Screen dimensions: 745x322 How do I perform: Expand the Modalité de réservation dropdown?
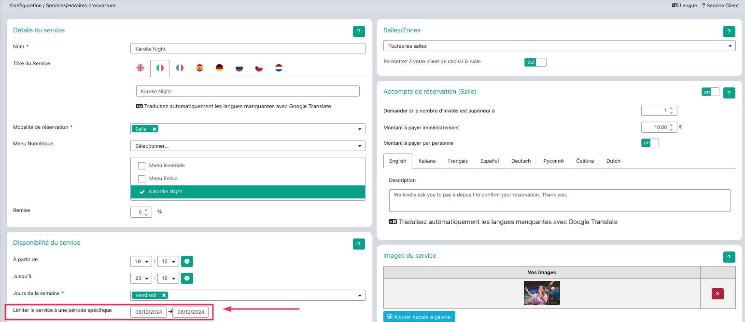pos(359,129)
